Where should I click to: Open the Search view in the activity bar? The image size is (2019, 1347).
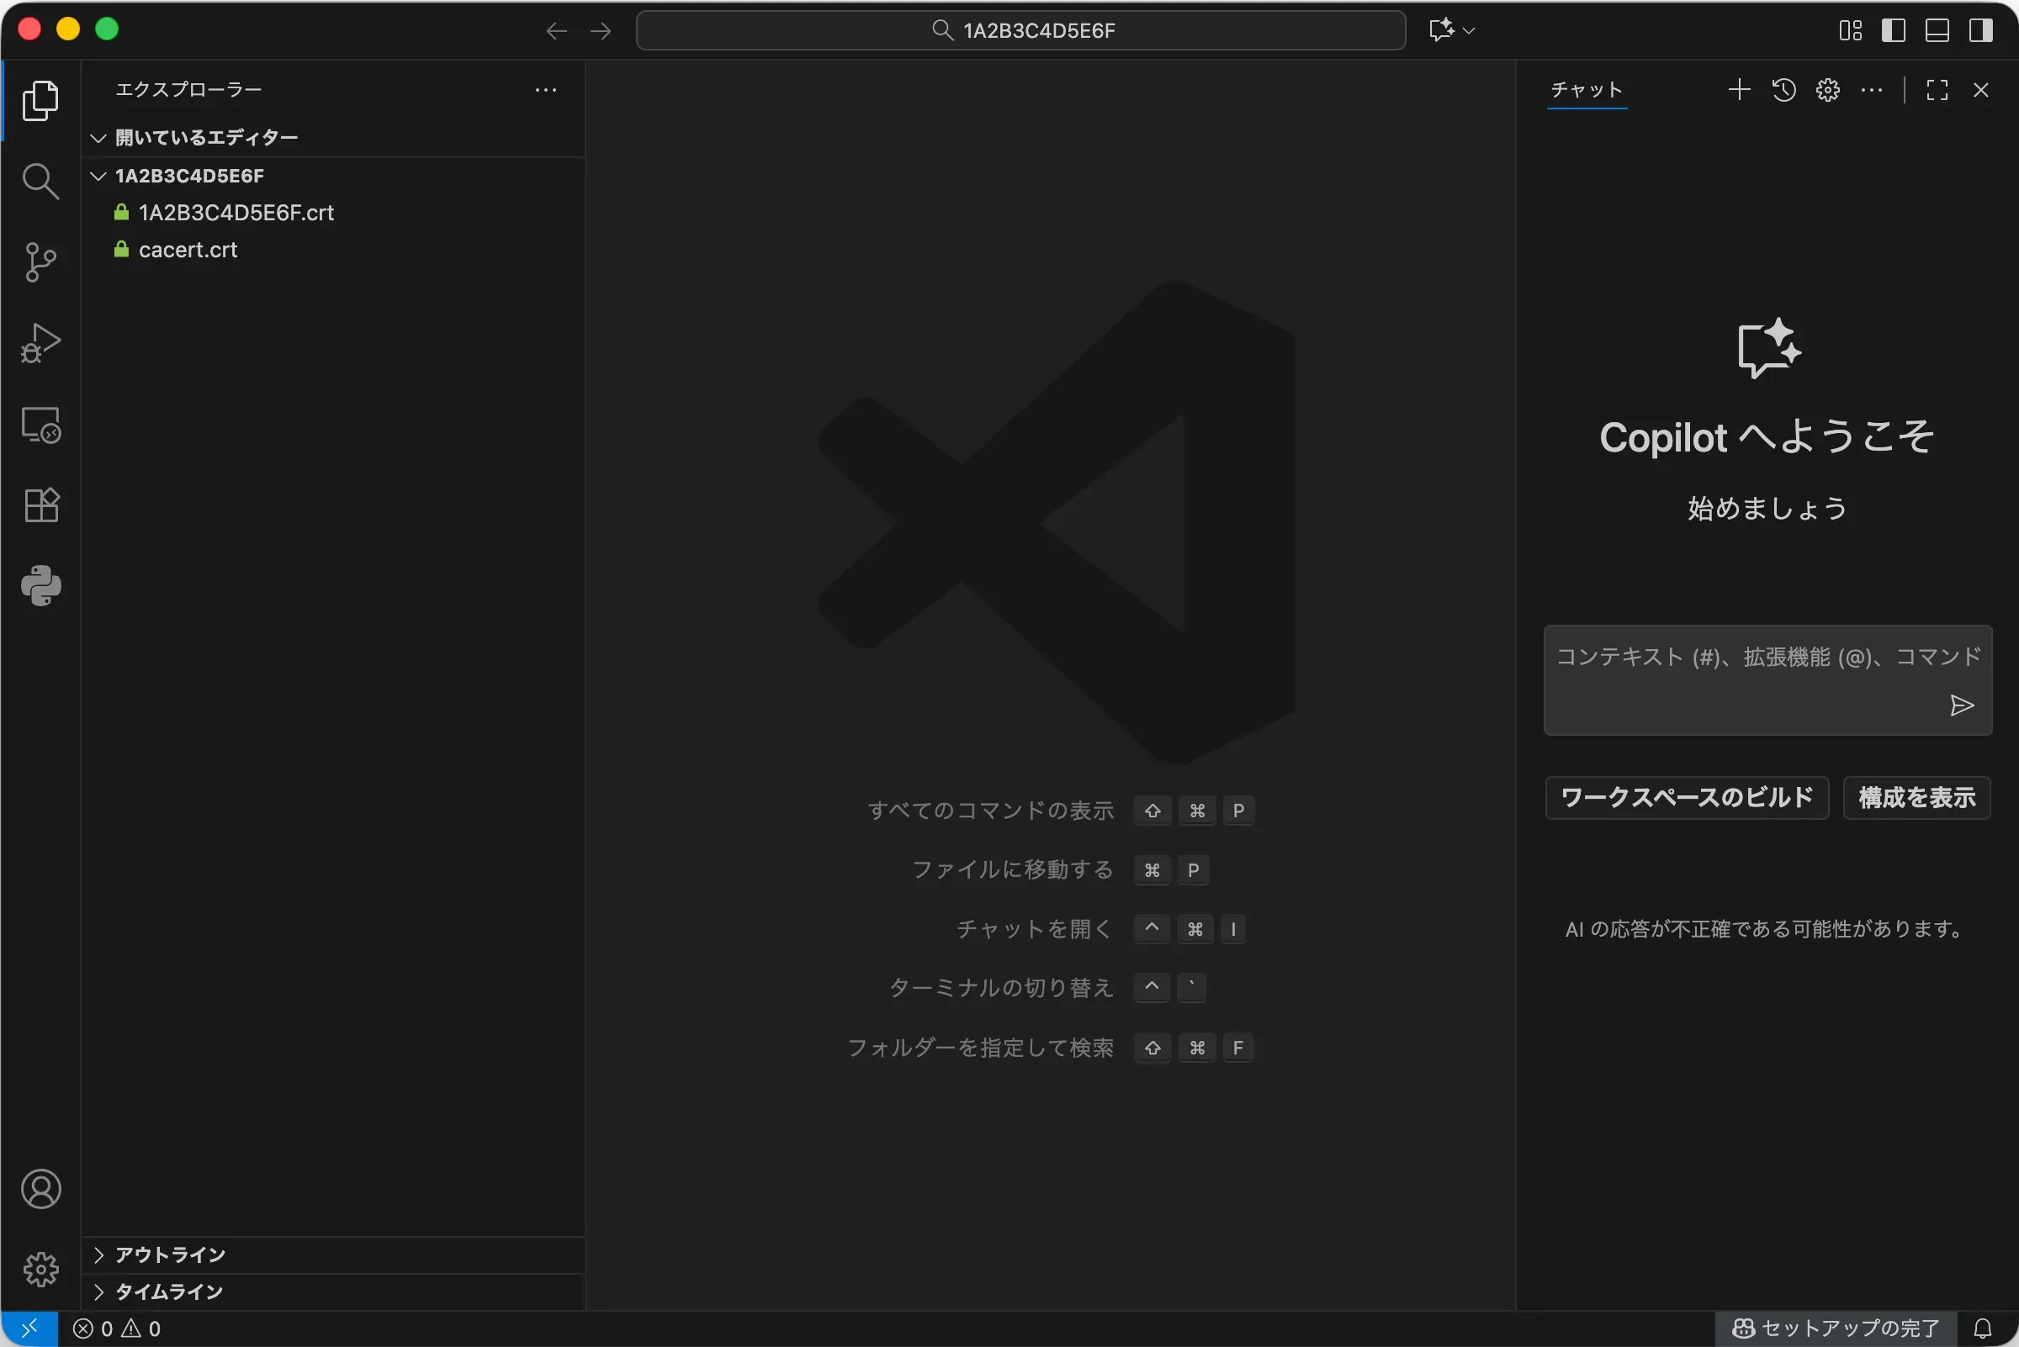(40, 182)
